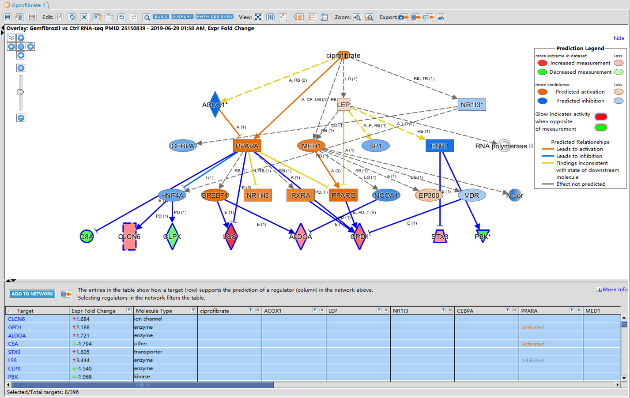Image resolution: width=630 pixels, height=398 pixels.
Task: Click the save pathway icon
Action: (x=7, y=17)
